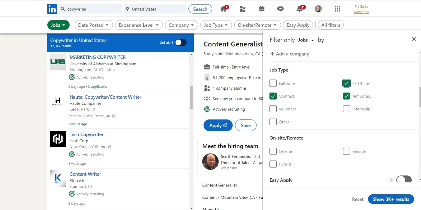Click job list scroll-up arrow
421x210 pixels.
[191, 54]
